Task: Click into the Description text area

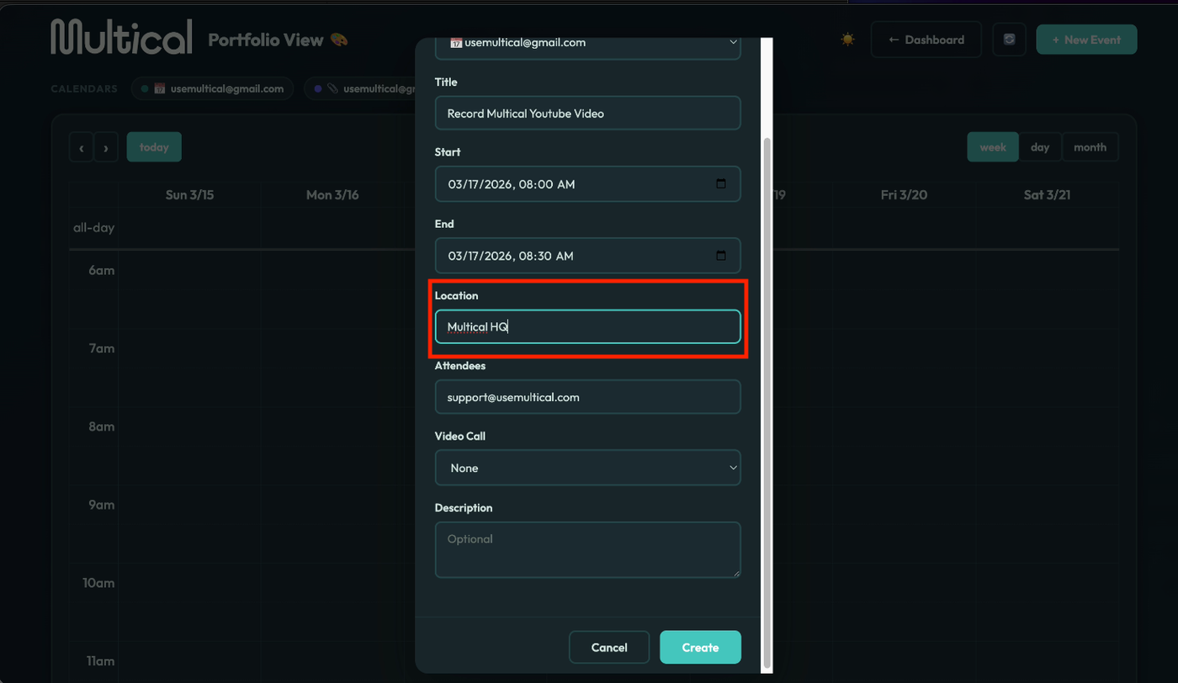Action: point(587,549)
